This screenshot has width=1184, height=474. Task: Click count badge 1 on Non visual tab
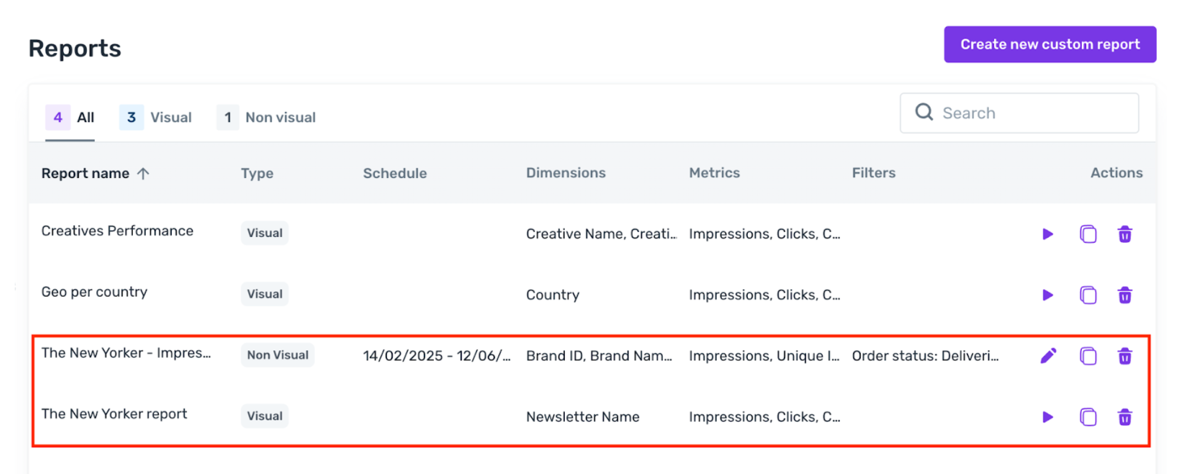228,117
